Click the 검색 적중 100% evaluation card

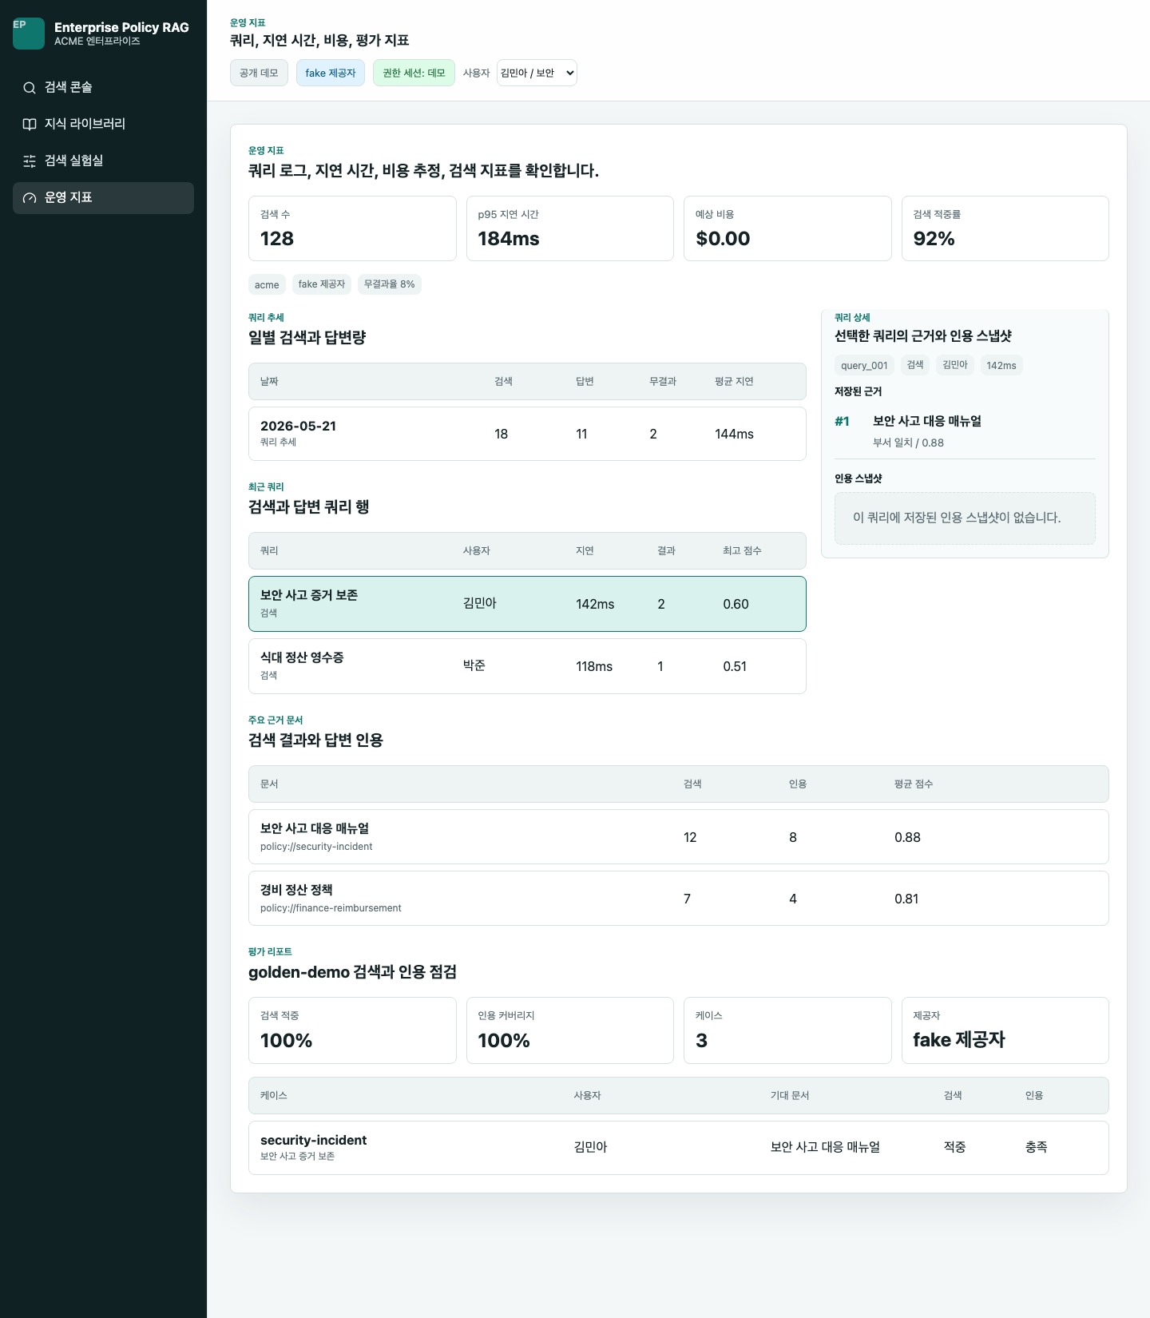(352, 1030)
